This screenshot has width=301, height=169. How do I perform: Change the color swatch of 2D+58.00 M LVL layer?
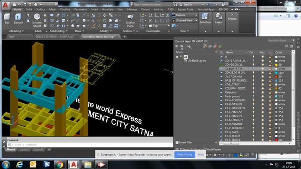point(276,73)
